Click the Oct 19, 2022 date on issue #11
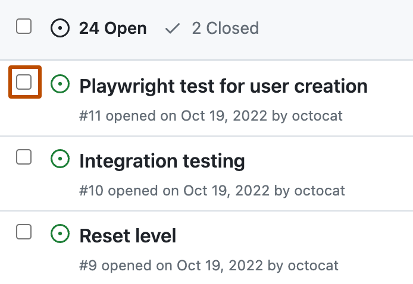This screenshot has width=413, height=284. point(224,116)
